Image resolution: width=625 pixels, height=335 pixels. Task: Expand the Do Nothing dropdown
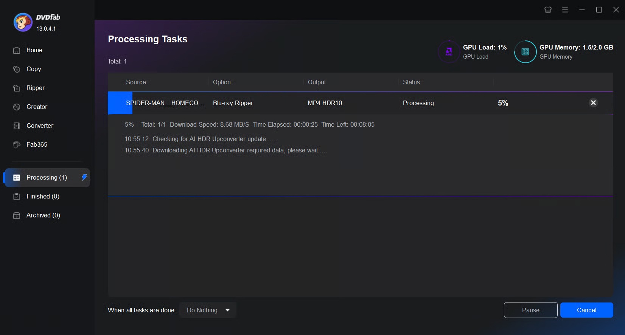click(208, 310)
